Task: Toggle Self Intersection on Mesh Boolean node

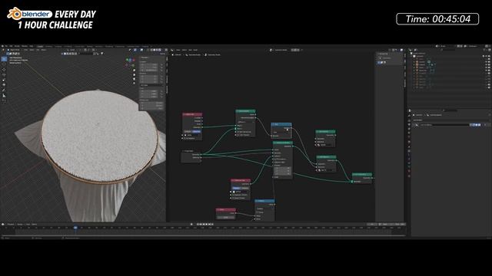Action: [238, 132]
